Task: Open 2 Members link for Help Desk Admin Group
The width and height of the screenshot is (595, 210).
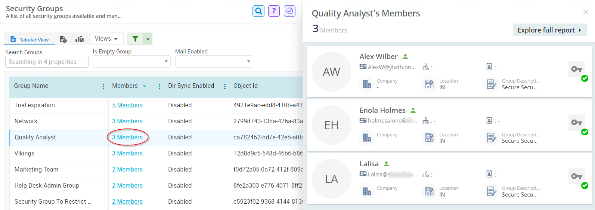Action: click(127, 185)
